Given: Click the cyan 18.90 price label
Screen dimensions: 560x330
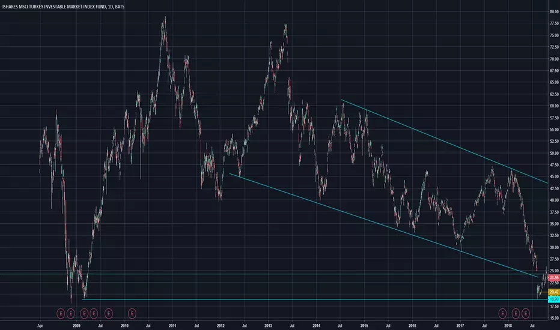Looking at the screenshot, I should tap(554, 299).
